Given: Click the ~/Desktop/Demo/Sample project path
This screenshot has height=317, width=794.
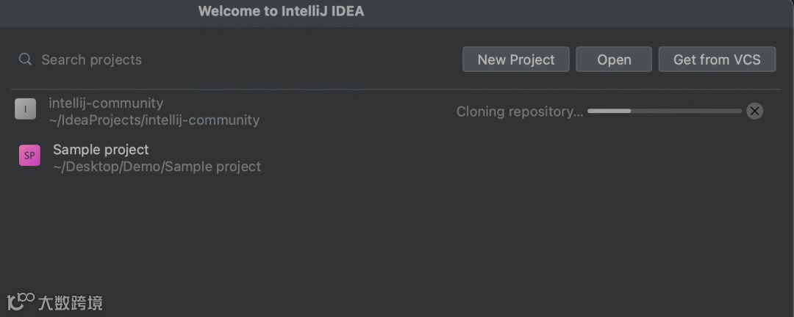Looking at the screenshot, I should point(157,167).
